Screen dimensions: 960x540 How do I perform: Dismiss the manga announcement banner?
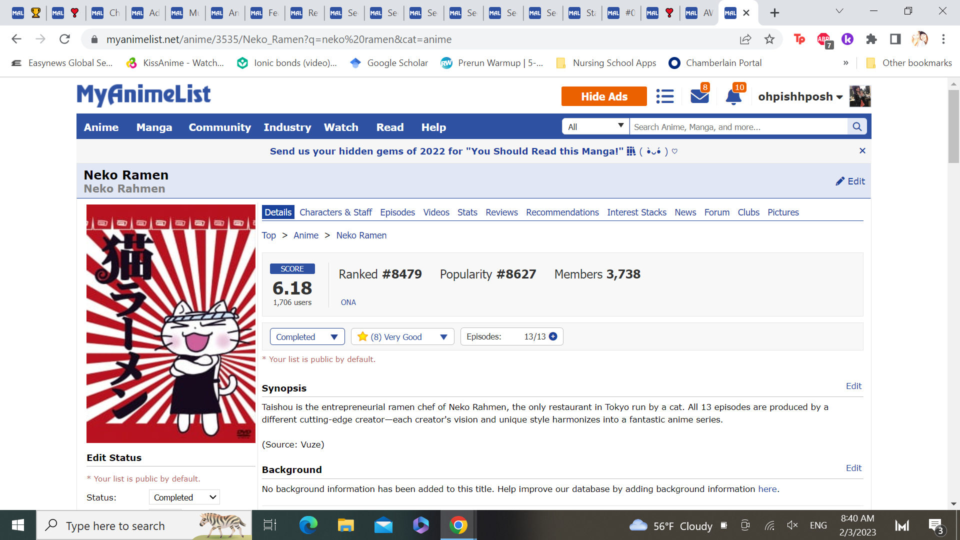coord(862,150)
